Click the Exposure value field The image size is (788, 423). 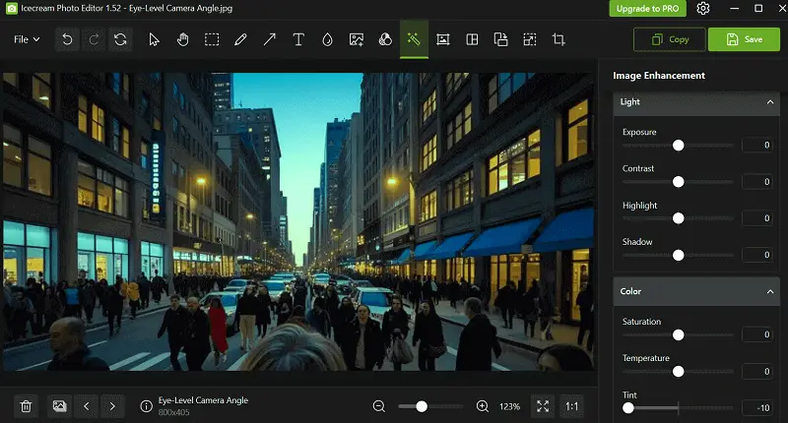[757, 145]
